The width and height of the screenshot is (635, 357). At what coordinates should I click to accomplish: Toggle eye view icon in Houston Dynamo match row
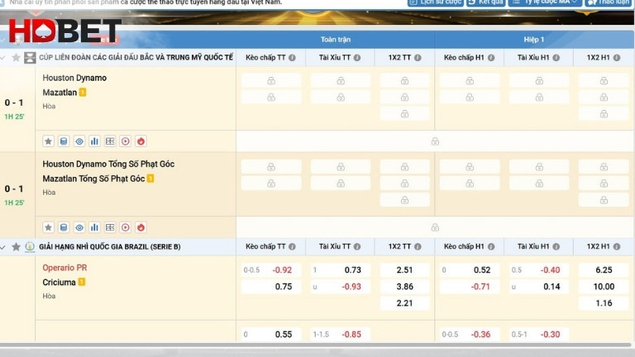point(79,141)
